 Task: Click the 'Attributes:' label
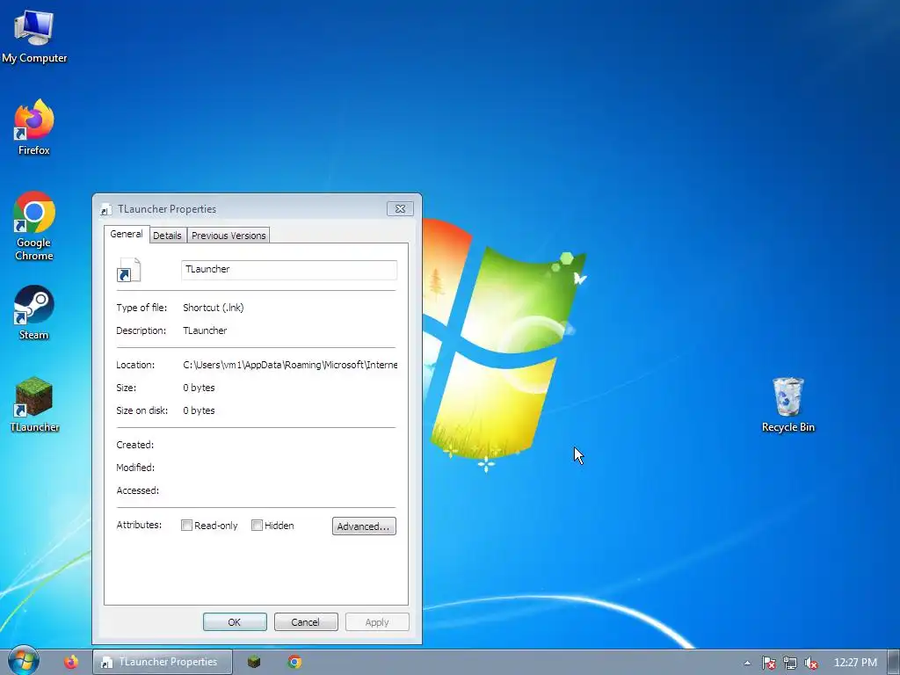tap(139, 525)
